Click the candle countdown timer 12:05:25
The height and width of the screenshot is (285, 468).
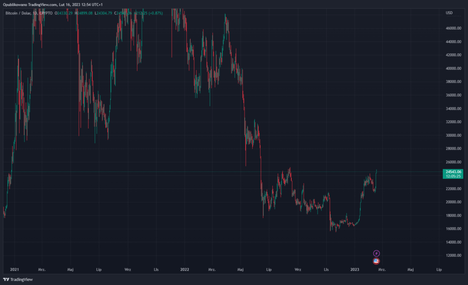click(x=452, y=176)
